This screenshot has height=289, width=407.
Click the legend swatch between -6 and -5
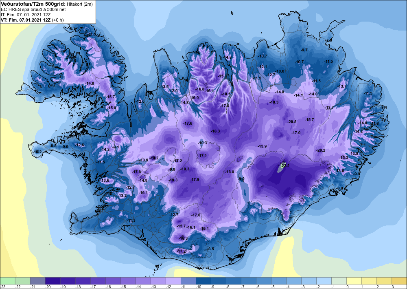pyautogui.click(x=264, y=281)
